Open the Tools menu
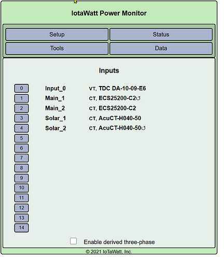 [57, 48]
